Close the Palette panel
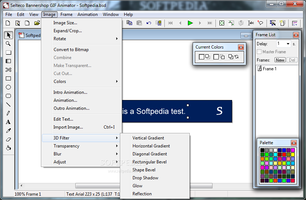The width and height of the screenshot is (306, 200). (294, 143)
